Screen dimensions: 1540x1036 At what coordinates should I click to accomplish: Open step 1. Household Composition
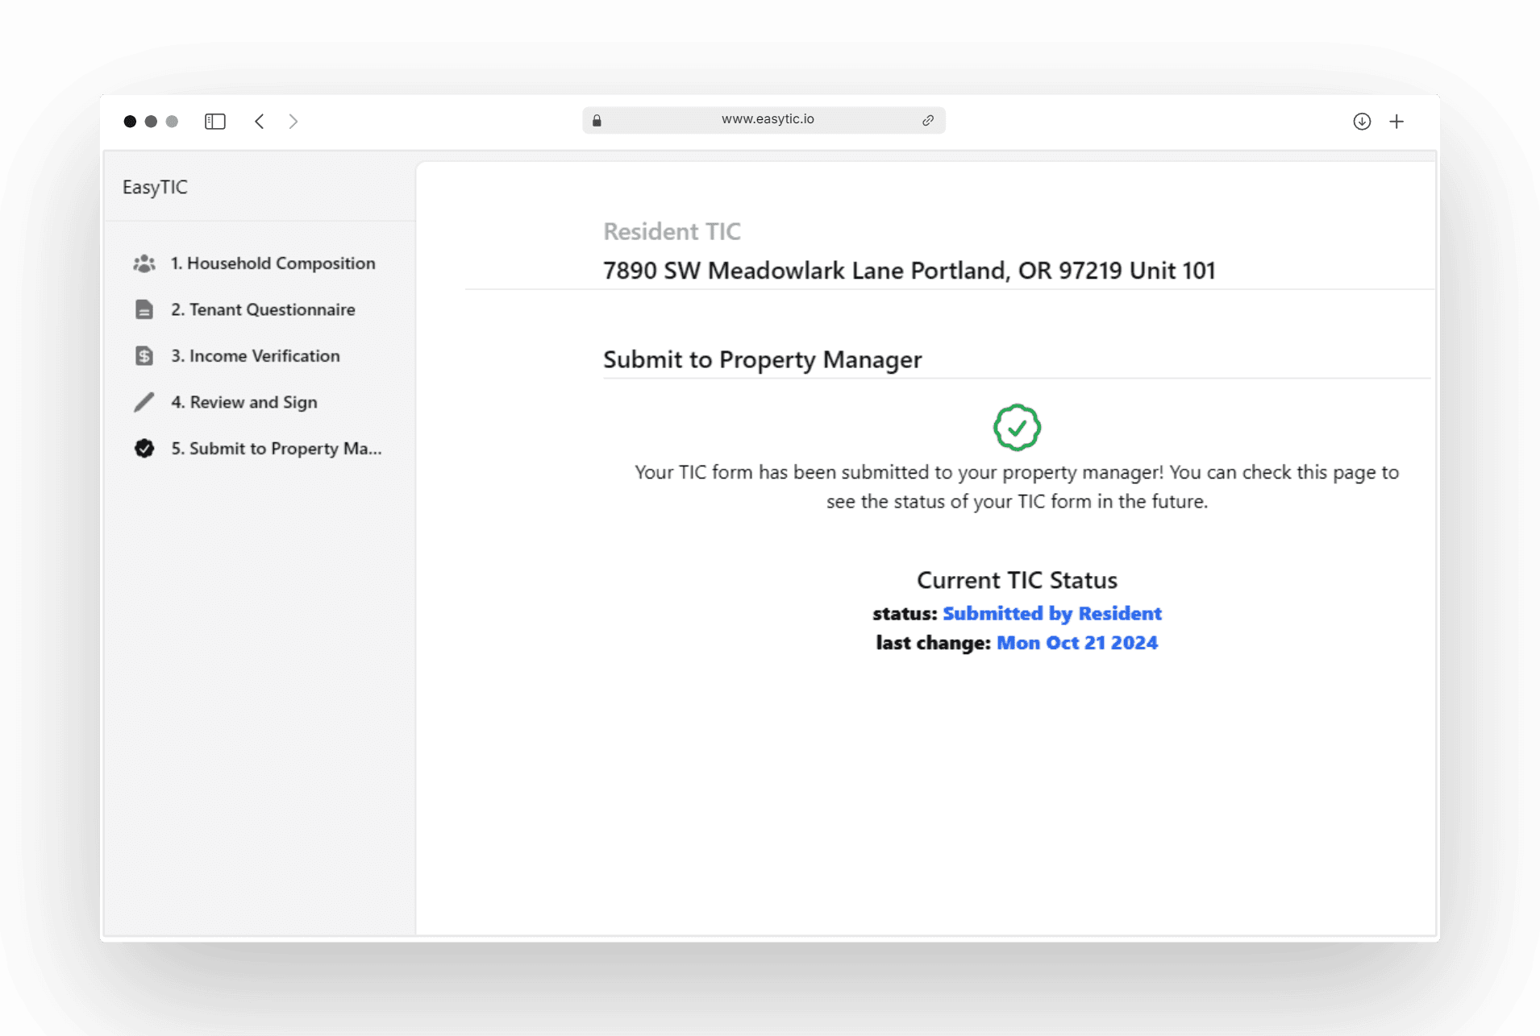pyautogui.click(x=273, y=263)
